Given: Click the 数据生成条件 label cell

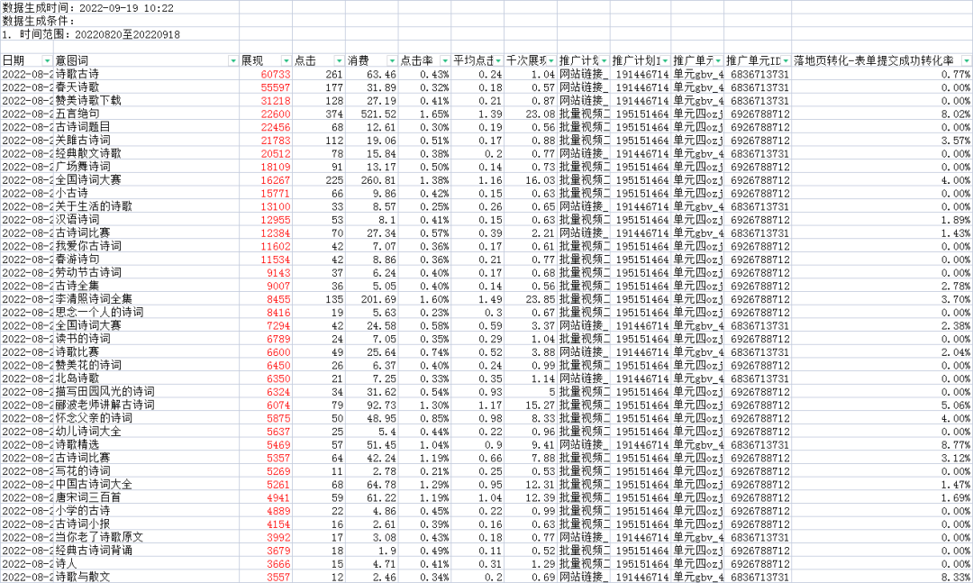Looking at the screenshot, I should coord(40,21).
